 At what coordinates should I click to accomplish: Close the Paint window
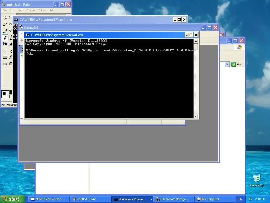pyautogui.click(x=68, y=4)
